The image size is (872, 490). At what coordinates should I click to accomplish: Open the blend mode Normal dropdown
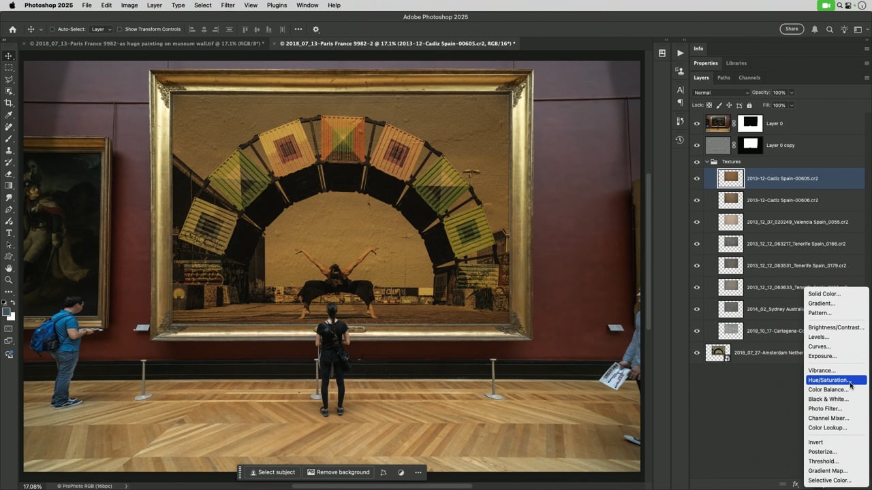[x=721, y=93]
